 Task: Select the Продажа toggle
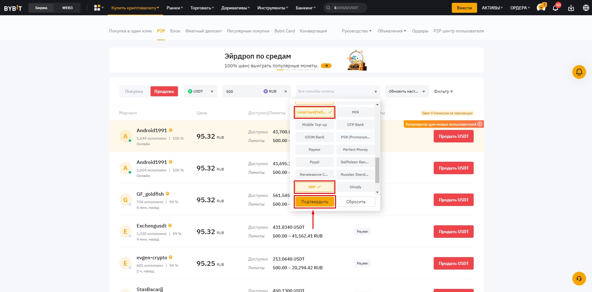point(164,91)
